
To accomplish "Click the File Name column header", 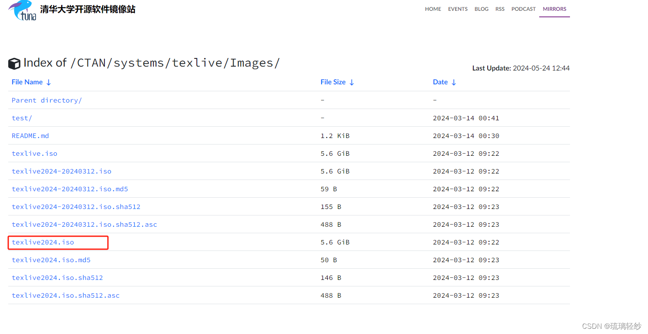I will [x=27, y=82].
